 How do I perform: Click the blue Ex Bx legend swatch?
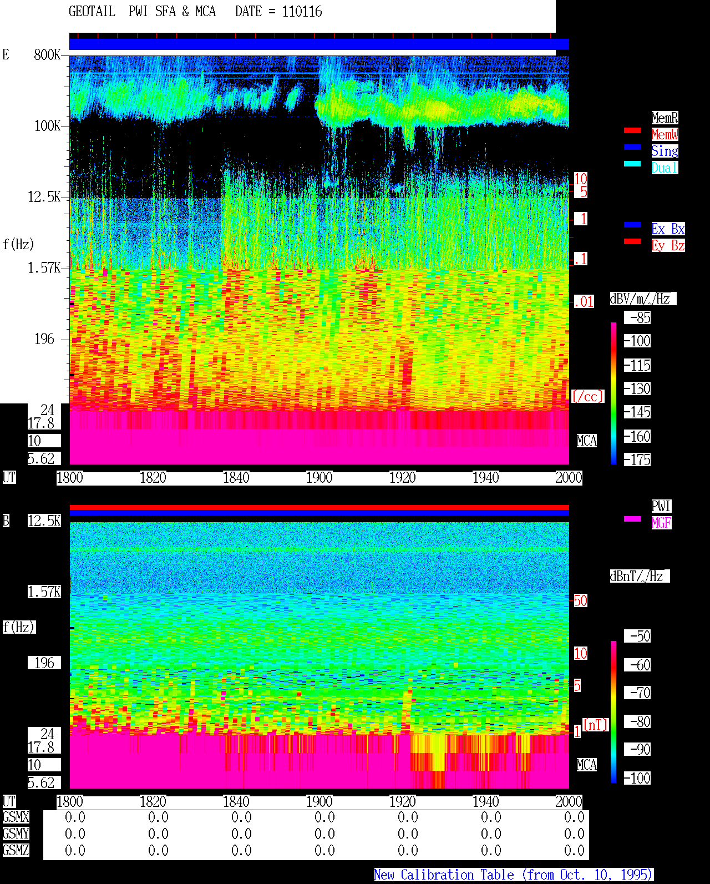point(632,225)
